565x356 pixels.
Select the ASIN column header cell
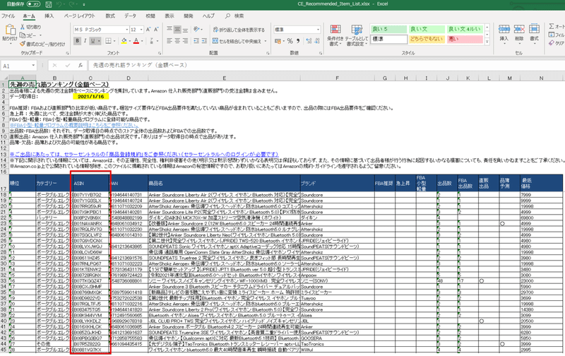click(90, 184)
